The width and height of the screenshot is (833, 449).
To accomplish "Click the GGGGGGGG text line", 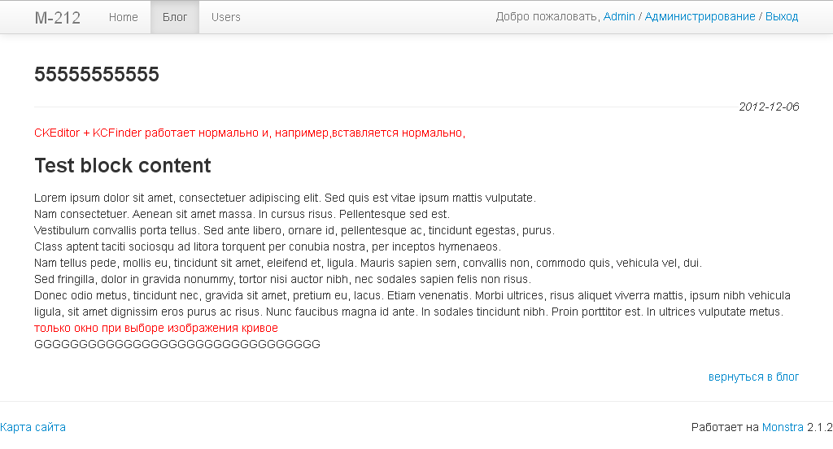I will click(x=177, y=344).
